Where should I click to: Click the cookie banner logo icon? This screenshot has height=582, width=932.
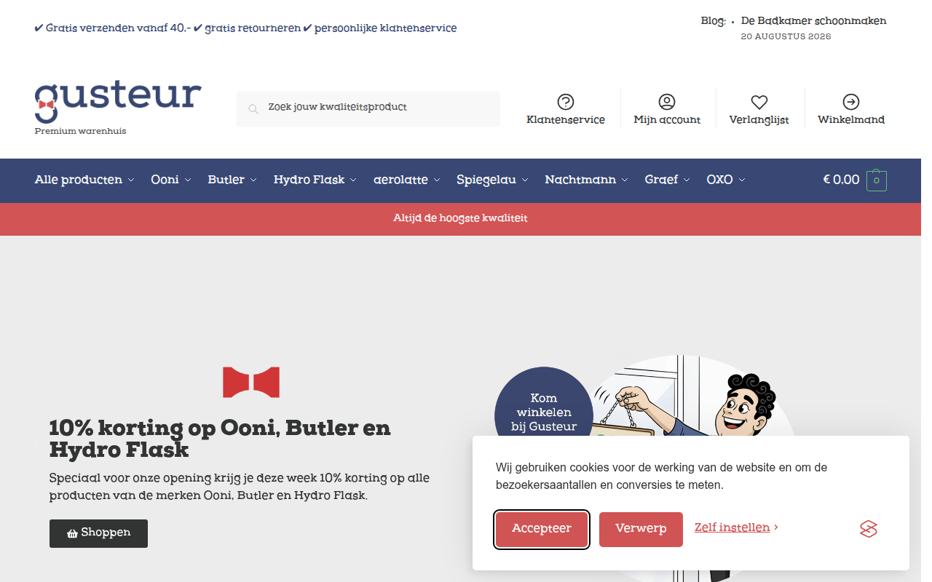pos(869,529)
